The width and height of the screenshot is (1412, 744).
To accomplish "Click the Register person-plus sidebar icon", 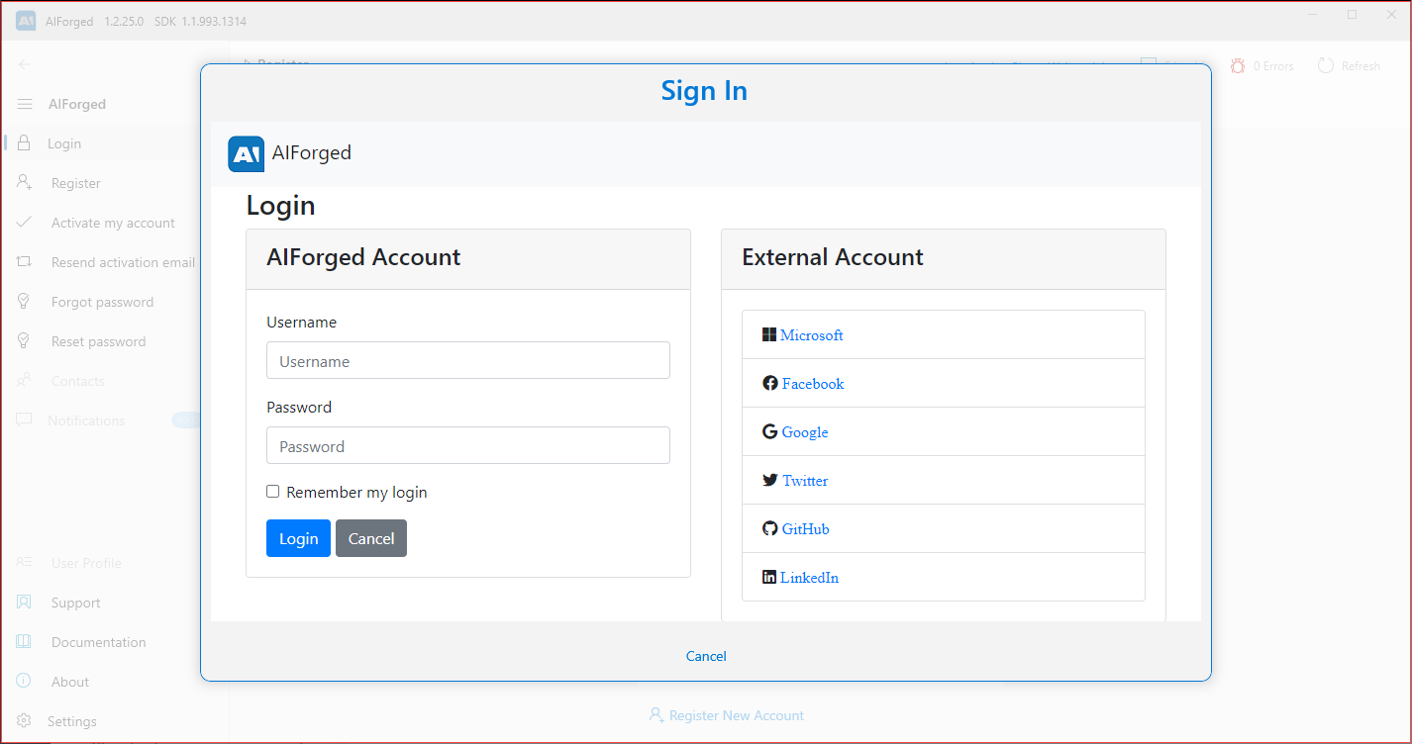I will pyautogui.click(x=25, y=183).
